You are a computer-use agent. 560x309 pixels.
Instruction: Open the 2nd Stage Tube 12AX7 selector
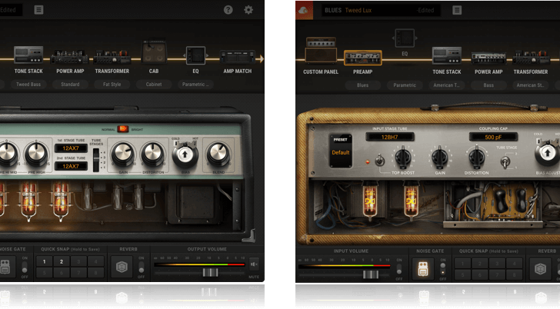click(71, 166)
